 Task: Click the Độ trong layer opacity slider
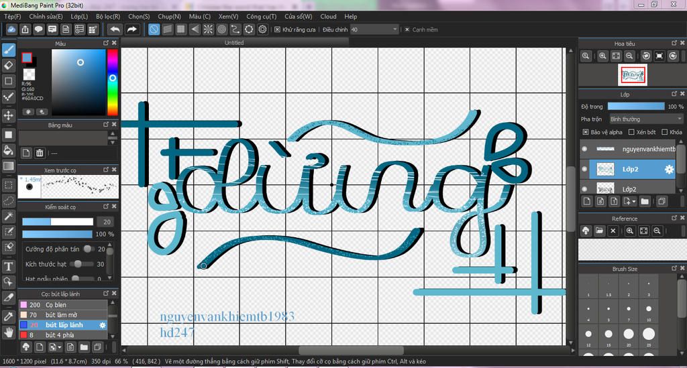click(x=636, y=107)
